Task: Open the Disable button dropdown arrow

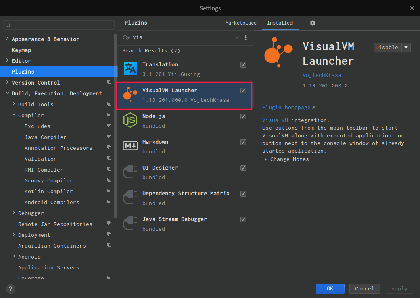Action: (406, 48)
